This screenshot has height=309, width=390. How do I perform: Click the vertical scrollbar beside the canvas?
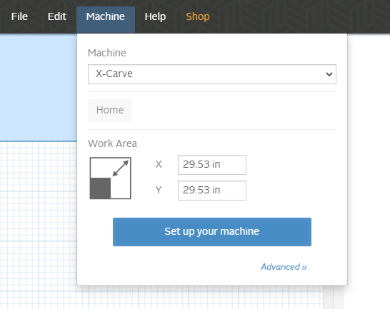[x=329, y=298]
